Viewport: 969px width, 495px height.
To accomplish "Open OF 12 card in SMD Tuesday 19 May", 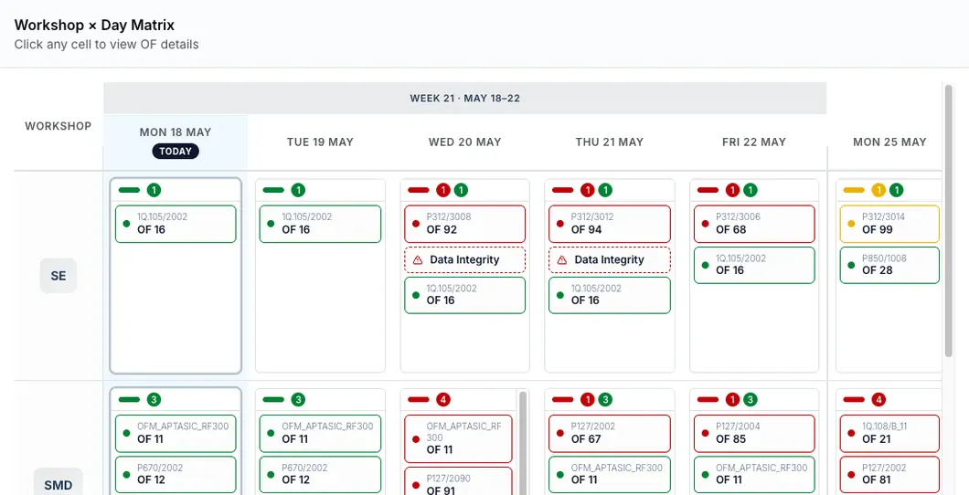I will point(320,475).
